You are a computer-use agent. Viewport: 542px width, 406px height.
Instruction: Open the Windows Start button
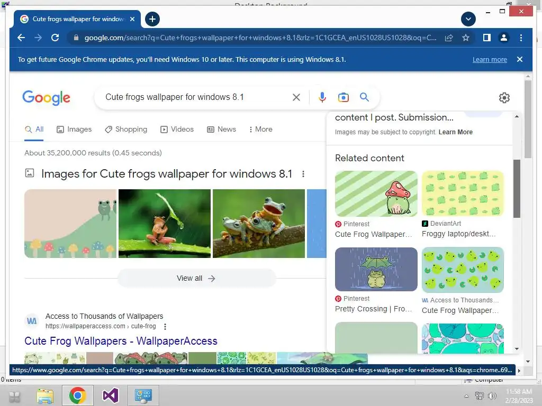[x=14, y=396]
